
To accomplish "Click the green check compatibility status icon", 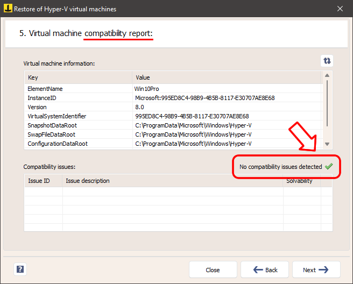I will [x=329, y=166].
